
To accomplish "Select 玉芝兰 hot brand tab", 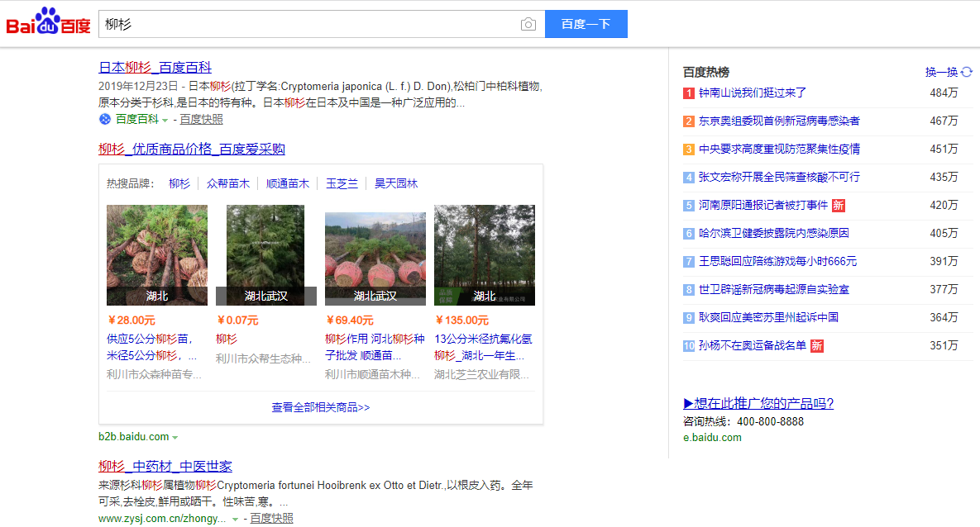I will click(x=342, y=183).
